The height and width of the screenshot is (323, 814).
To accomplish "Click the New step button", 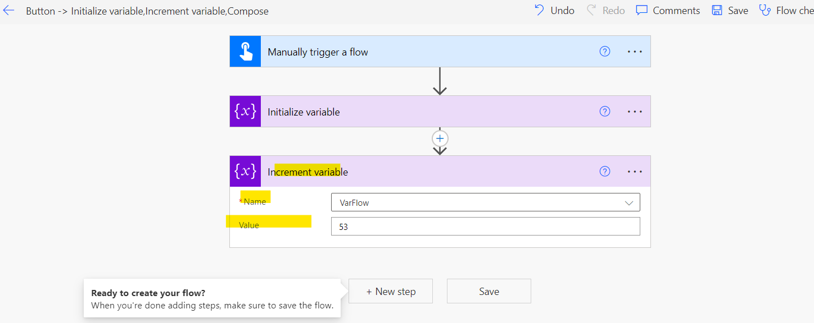I will point(391,291).
